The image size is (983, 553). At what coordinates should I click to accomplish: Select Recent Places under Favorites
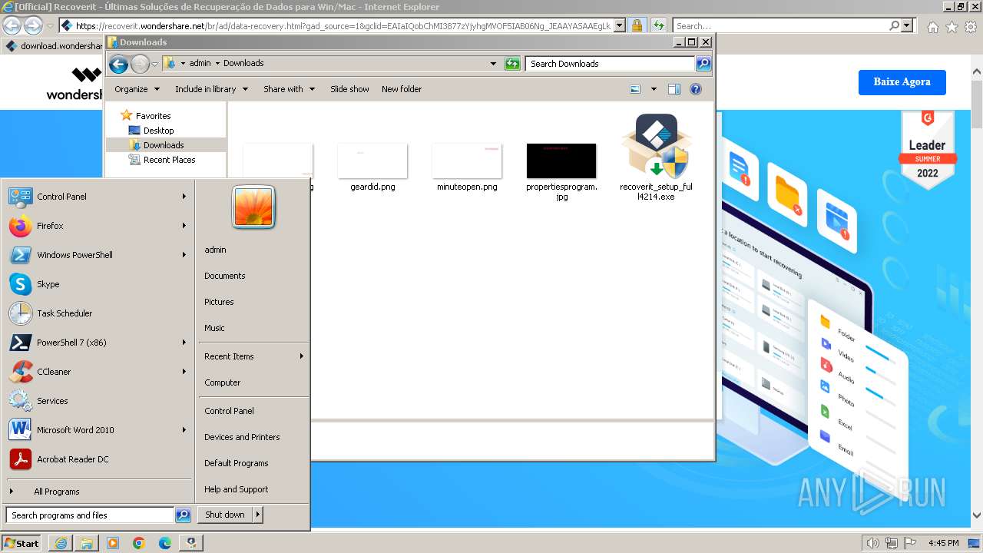coord(169,160)
